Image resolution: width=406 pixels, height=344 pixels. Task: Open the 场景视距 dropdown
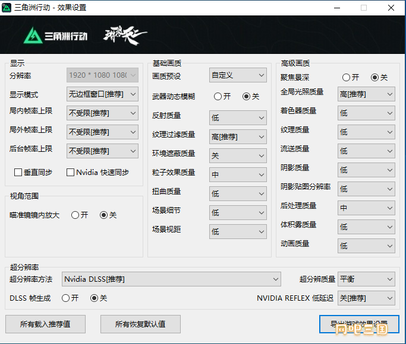[x=238, y=232]
